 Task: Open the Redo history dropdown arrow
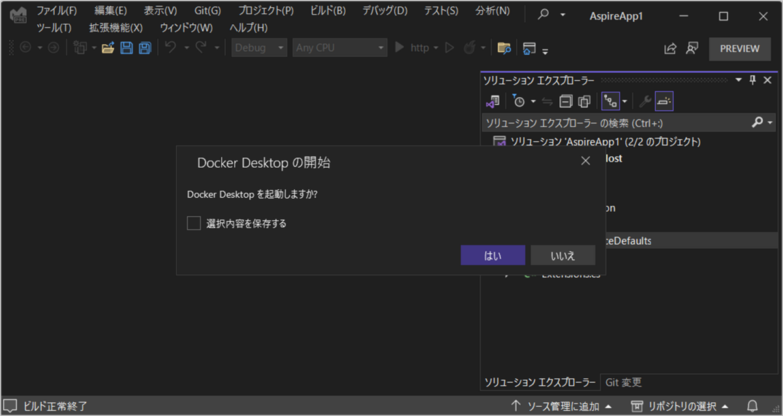coord(217,48)
